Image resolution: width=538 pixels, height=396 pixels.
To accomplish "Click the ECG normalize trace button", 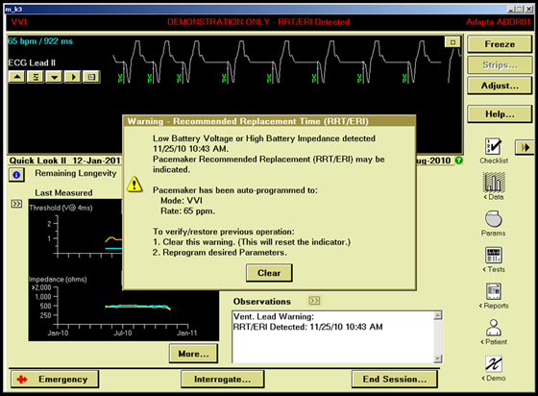I will pyautogui.click(x=36, y=77).
